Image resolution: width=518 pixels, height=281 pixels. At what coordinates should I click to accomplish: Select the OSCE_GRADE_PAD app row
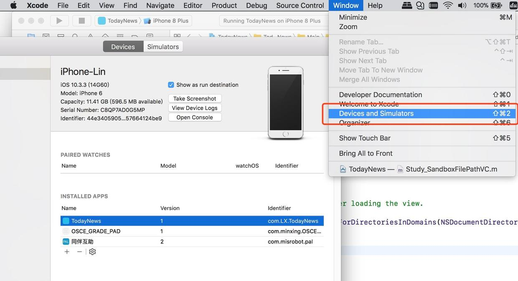pos(192,231)
